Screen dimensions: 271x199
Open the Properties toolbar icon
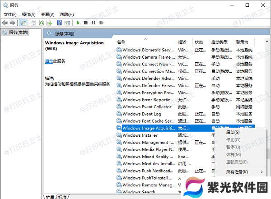tap(33, 23)
